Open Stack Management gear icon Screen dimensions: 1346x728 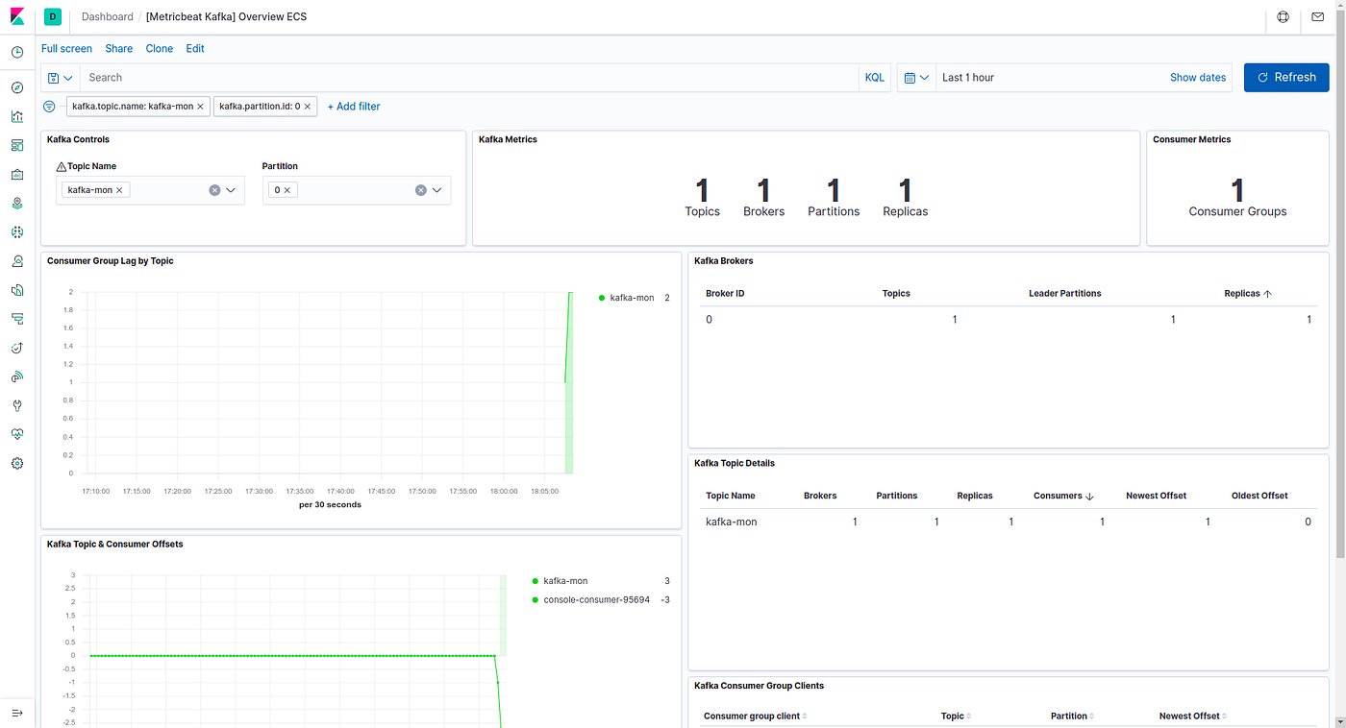[x=16, y=463]
